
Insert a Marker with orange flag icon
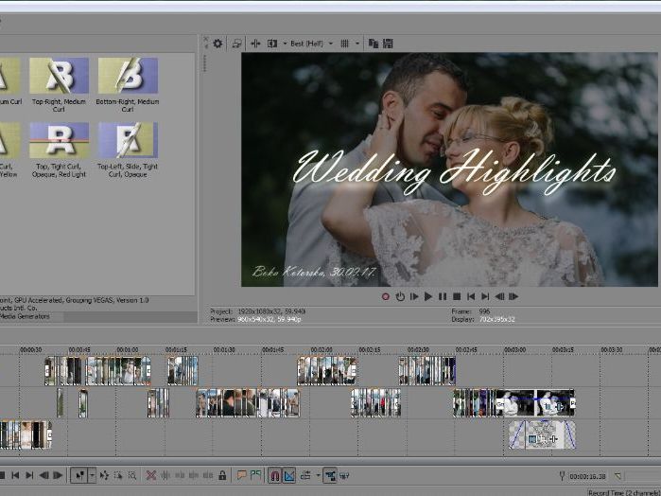pyautogui.click(x=241, y=476)
